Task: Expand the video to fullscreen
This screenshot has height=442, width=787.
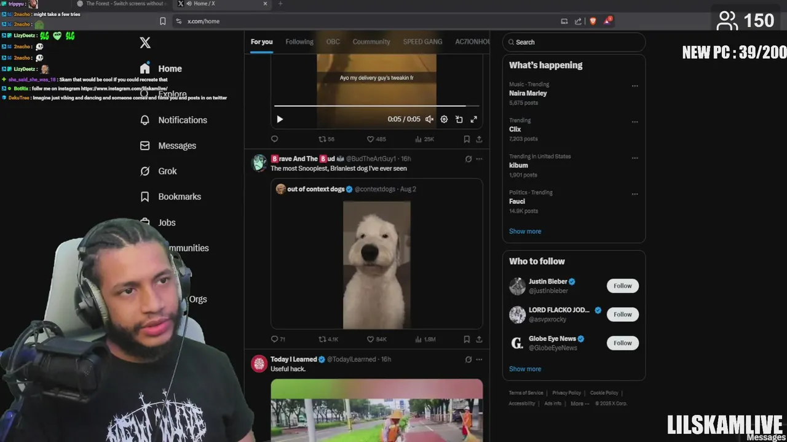Action: 473,119
